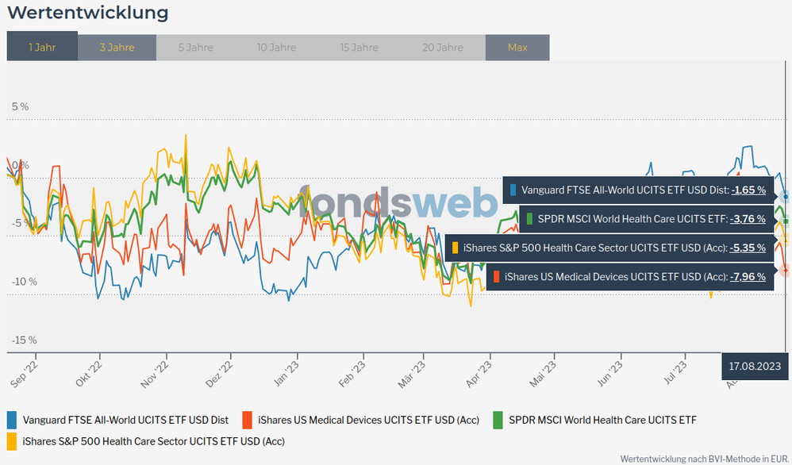Switch chart to 20 Jahre
Image resolution: width=792 pixels, height=465 pixels.
(x=442, y=48)
